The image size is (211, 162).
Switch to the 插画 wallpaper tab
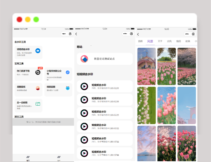140,41
